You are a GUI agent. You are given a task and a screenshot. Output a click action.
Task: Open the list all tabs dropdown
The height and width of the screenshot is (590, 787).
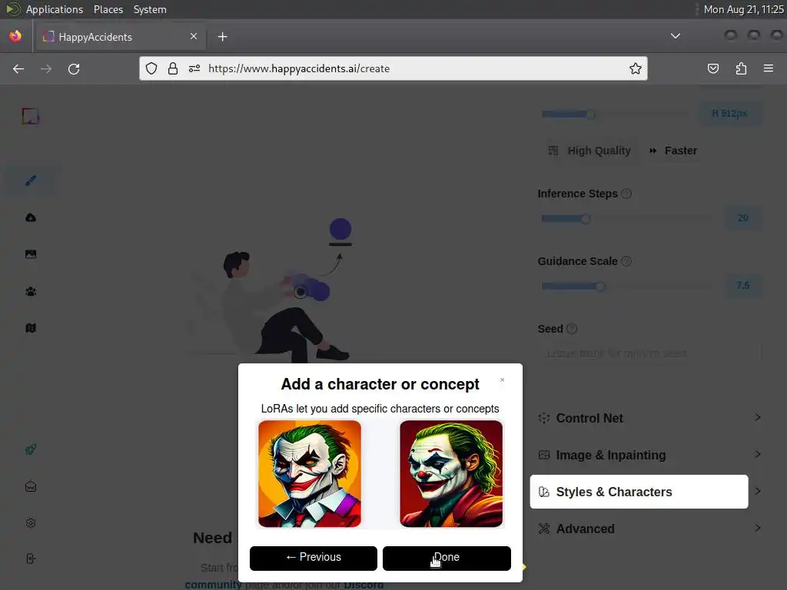pos(676,36)
